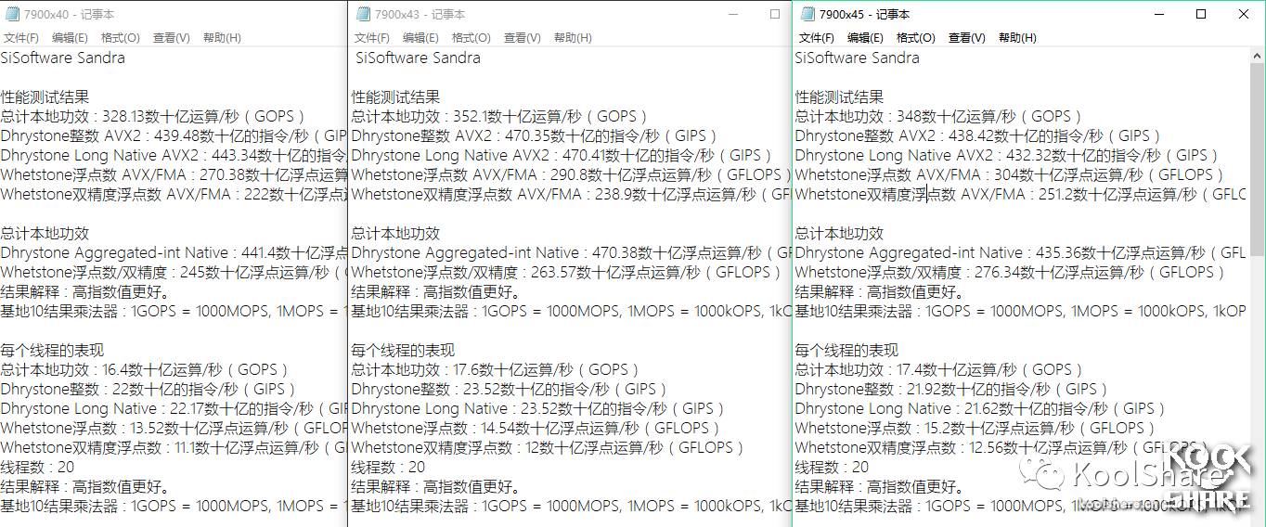The height and width of the screenshot is (527, 1266).
Task: Open 文件(F) menu in 7900x45 window
Action: pos(816,38)
